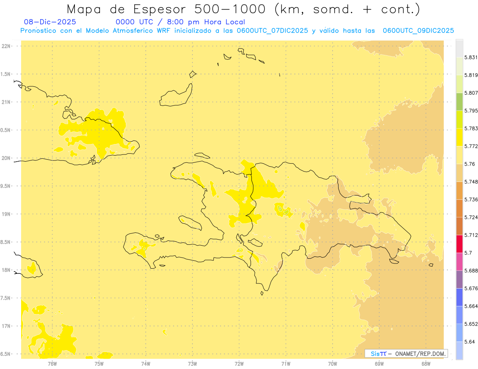478x369 pixels.
Task: Click the legend value 5.831
Action: [471, 57]
